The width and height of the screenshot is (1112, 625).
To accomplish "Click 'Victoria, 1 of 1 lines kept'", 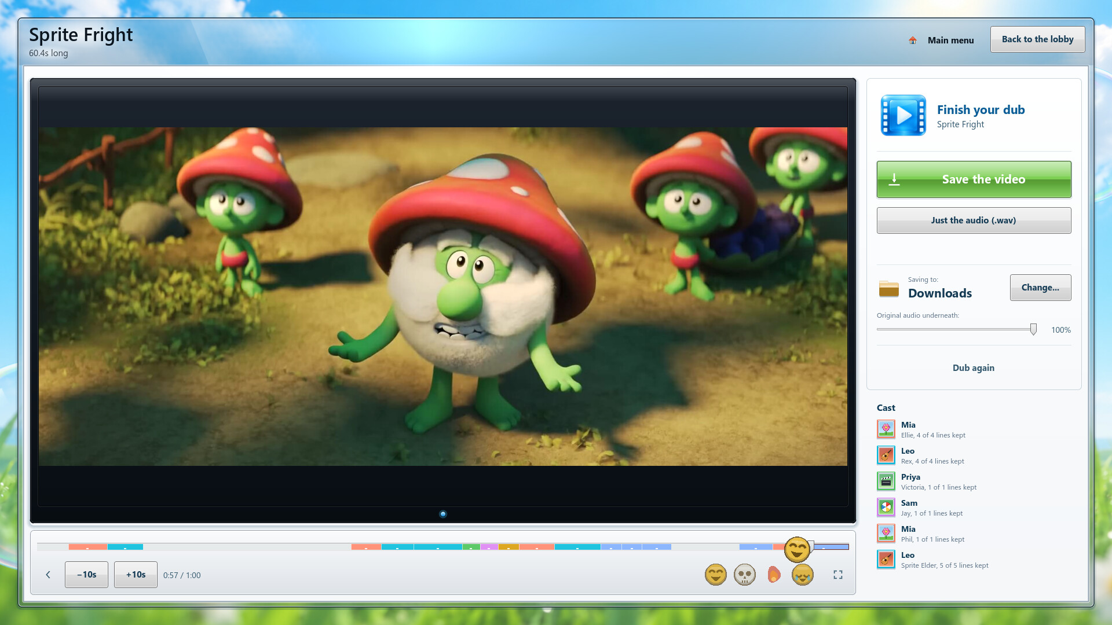I will tap(939, 487).
